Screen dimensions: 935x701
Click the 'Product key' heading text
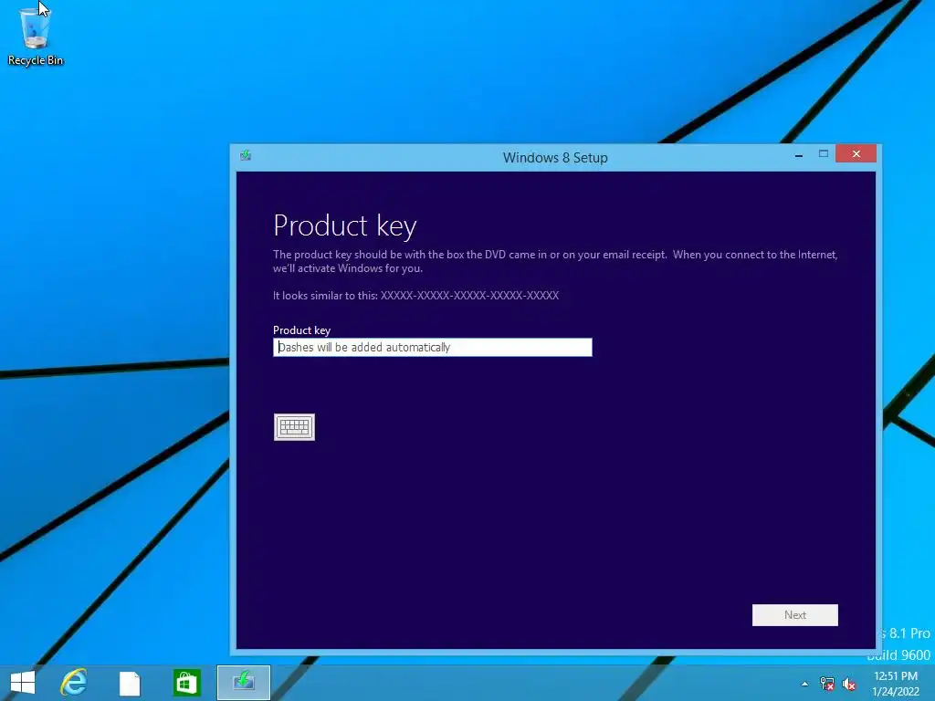tap(344, 226)
